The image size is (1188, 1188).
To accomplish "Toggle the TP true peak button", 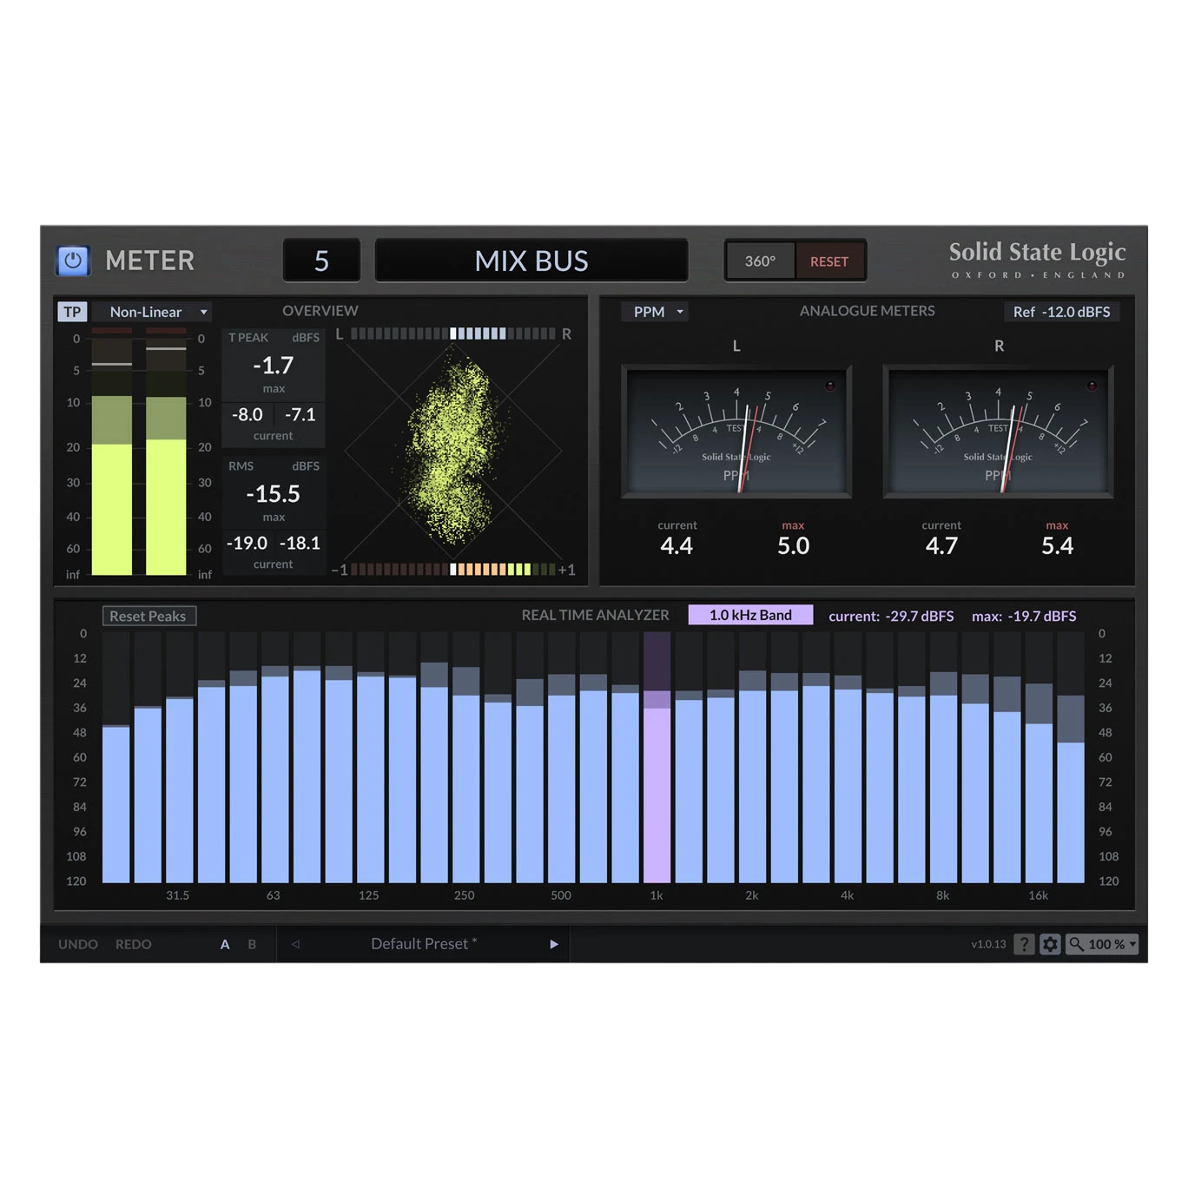I will point(72,312).
